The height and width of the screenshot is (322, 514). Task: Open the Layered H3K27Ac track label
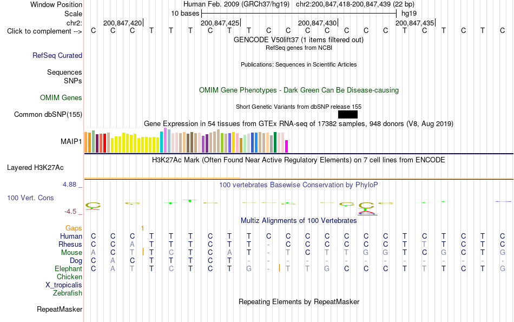(35, 168)
